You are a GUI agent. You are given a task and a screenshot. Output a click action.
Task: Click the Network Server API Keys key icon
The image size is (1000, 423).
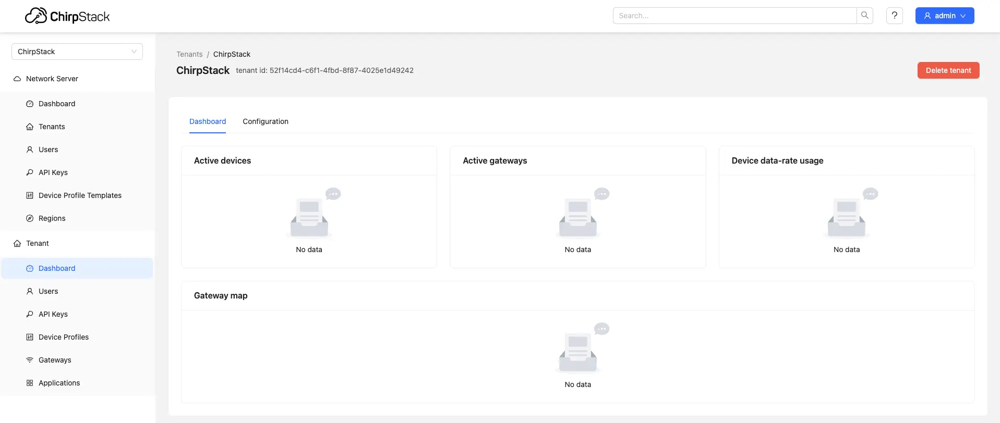(30, 172)
